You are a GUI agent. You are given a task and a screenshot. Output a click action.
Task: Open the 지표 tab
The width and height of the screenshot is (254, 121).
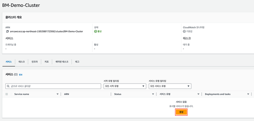pyautogui.click(x=46, y=62)
